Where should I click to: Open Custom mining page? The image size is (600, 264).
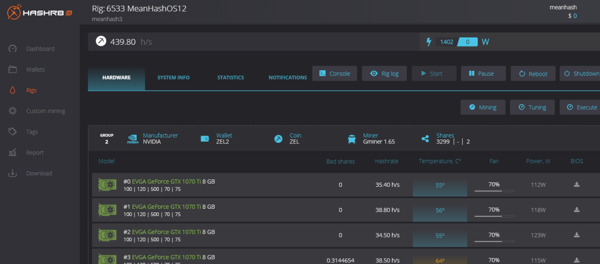(x=45, y=111)
